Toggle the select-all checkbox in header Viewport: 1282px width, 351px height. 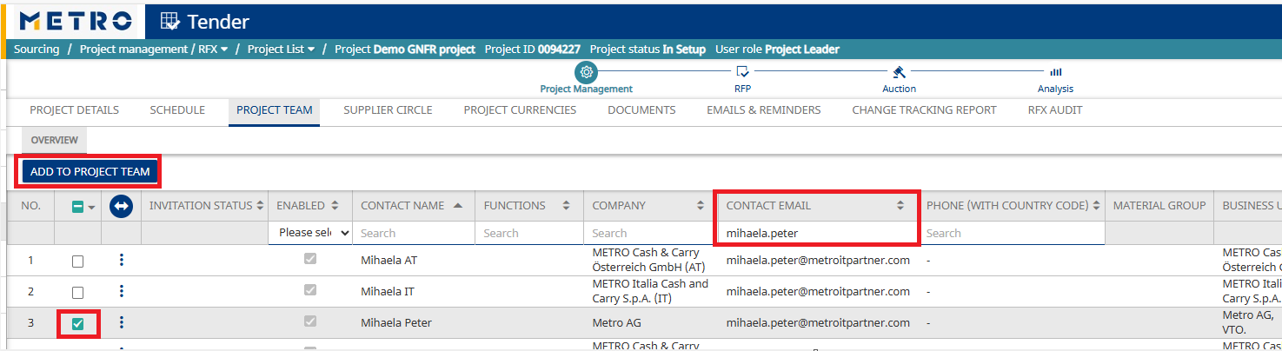pyautogui.click(x=77, y=207)
